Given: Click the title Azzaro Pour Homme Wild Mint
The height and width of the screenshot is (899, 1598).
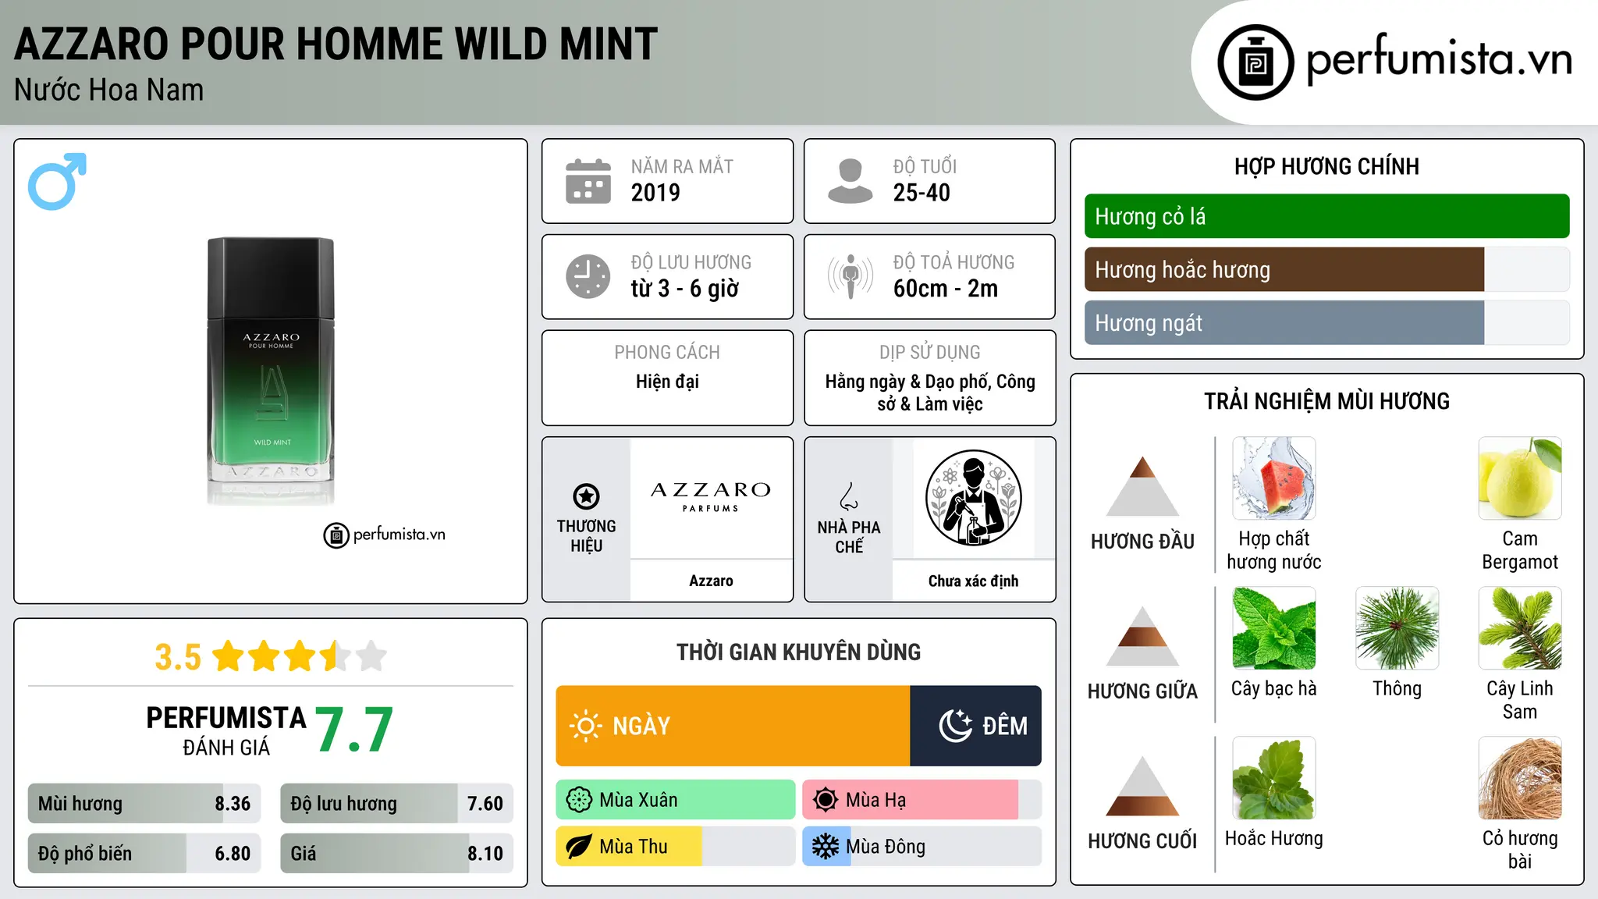Looking at the screenshot, I should tap(336, 44).
